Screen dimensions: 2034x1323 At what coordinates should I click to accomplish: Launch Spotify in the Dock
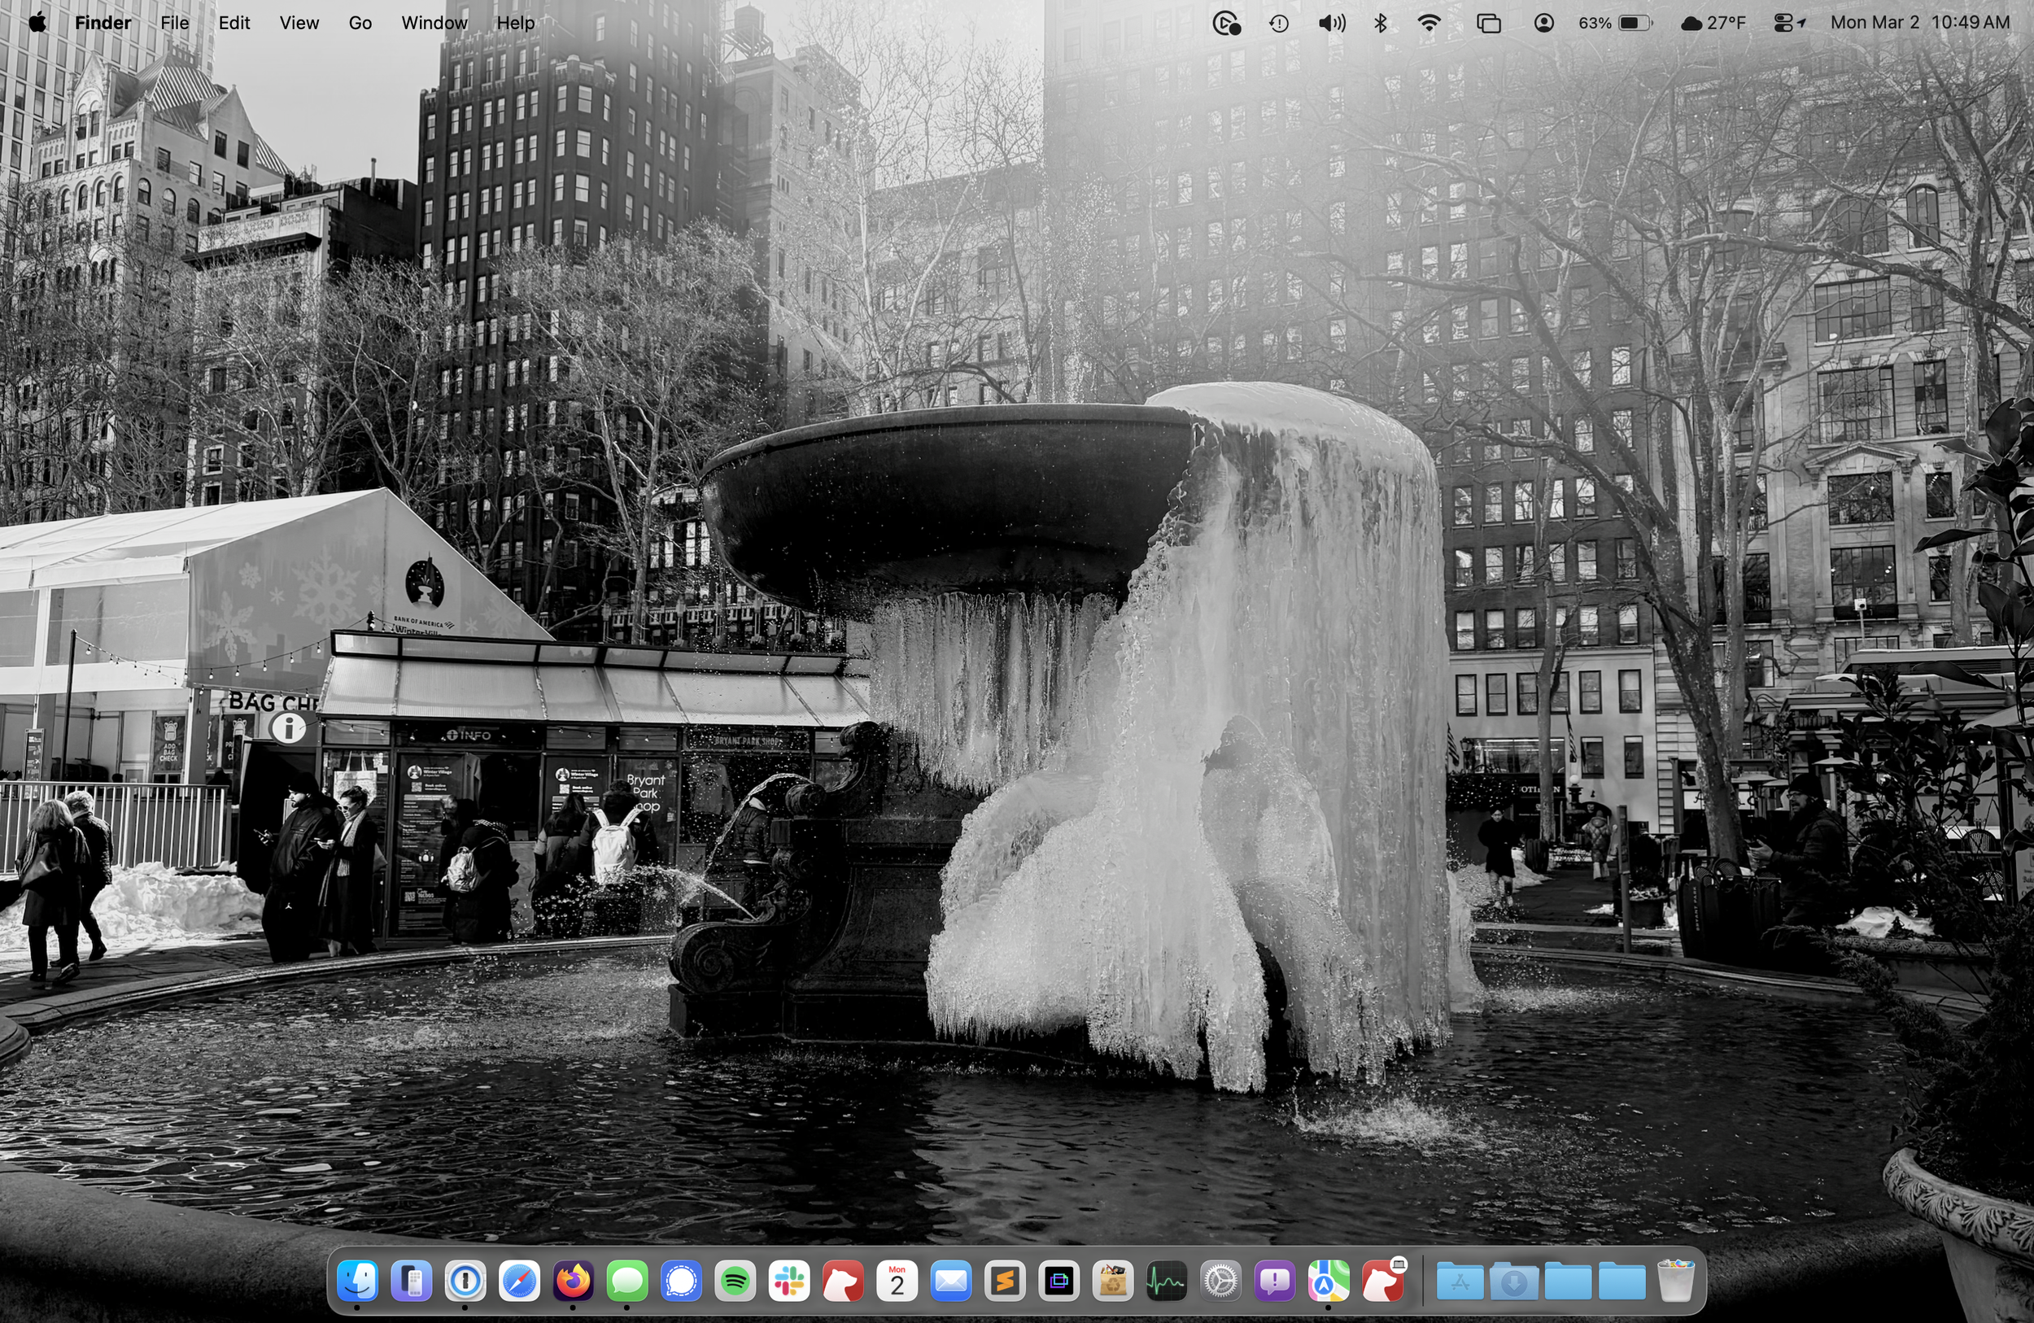coord(735,1282)
